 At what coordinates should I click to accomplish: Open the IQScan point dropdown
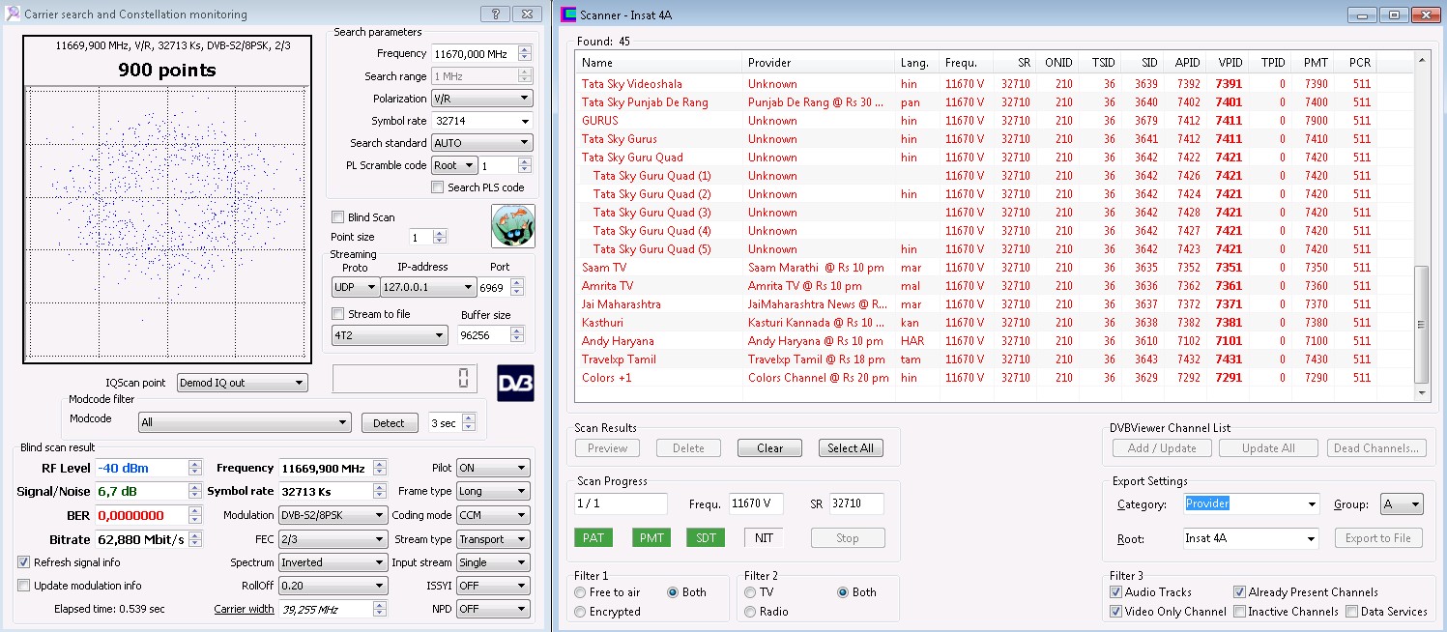pos(242,383)
